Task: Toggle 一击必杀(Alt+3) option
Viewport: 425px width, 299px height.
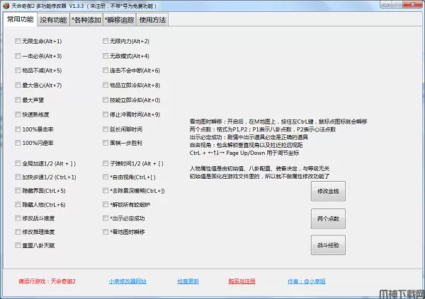Action: pyautogui.click(x=18, y=56)
